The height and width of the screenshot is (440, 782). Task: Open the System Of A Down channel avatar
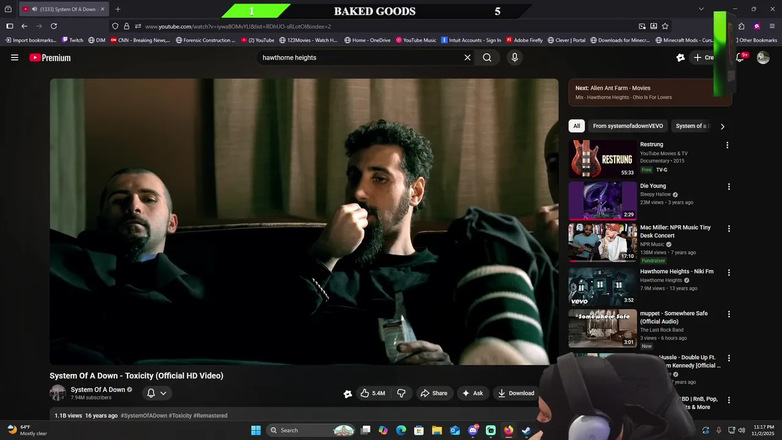[57, 393]
